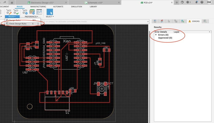
Task: Open the MANUFACTURING ribbon tab
Action: click(38, 6)
